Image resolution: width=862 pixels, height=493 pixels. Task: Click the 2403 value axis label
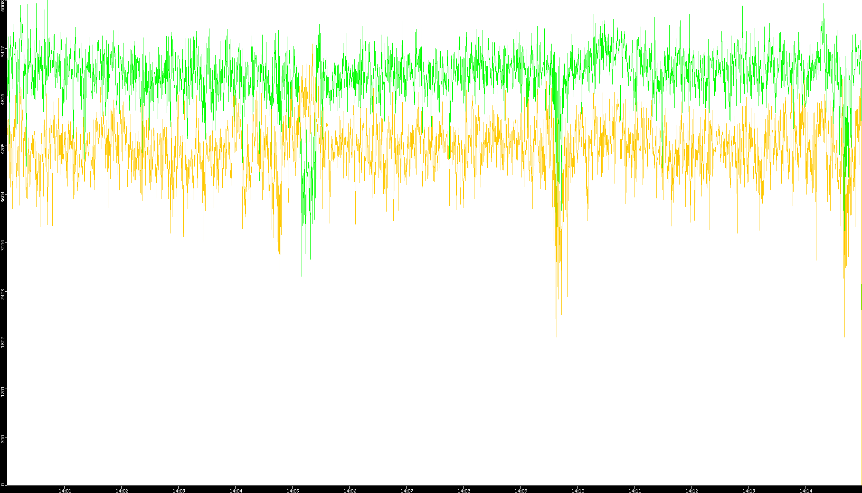click(3, 294)
